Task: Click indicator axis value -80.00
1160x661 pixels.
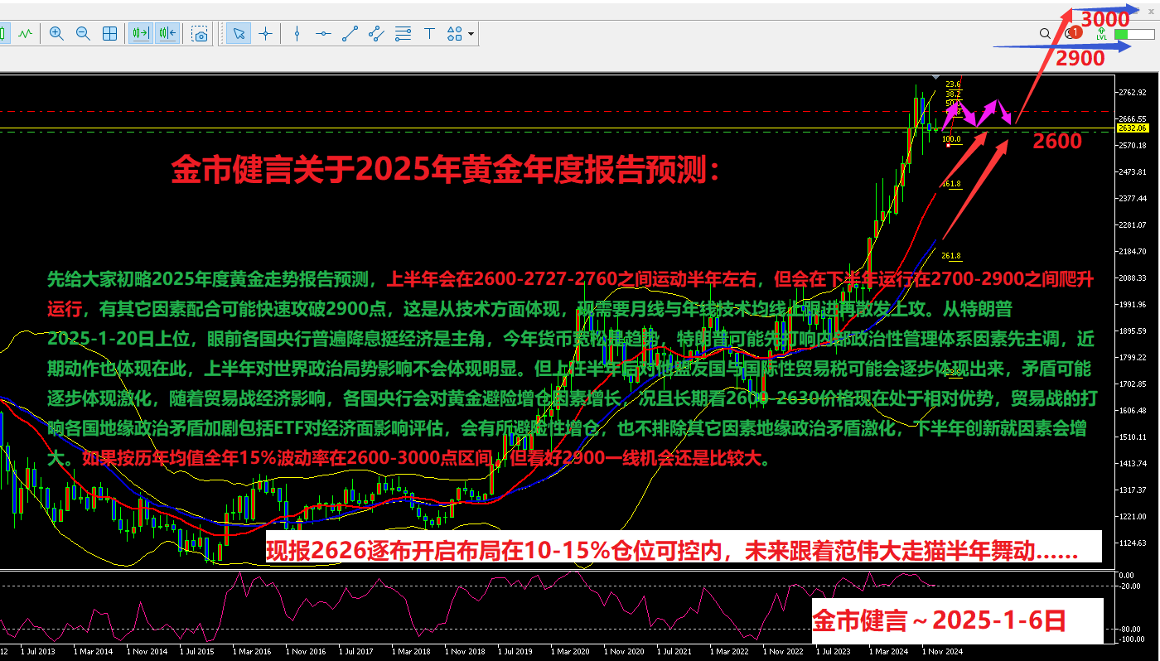Action: coord(1128,629)
